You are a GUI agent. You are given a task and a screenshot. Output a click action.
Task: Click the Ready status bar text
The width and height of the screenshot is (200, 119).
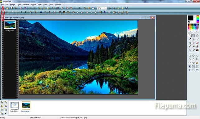click(x=2, y=118)
